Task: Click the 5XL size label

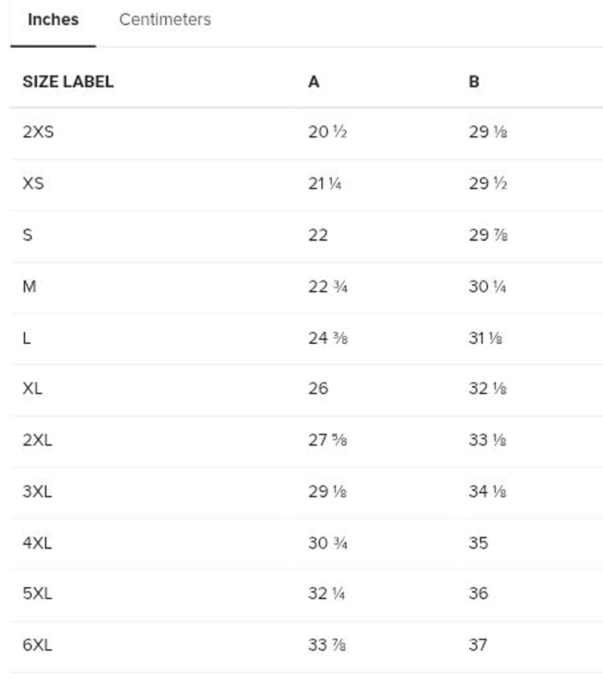Action: coord(37,594)
